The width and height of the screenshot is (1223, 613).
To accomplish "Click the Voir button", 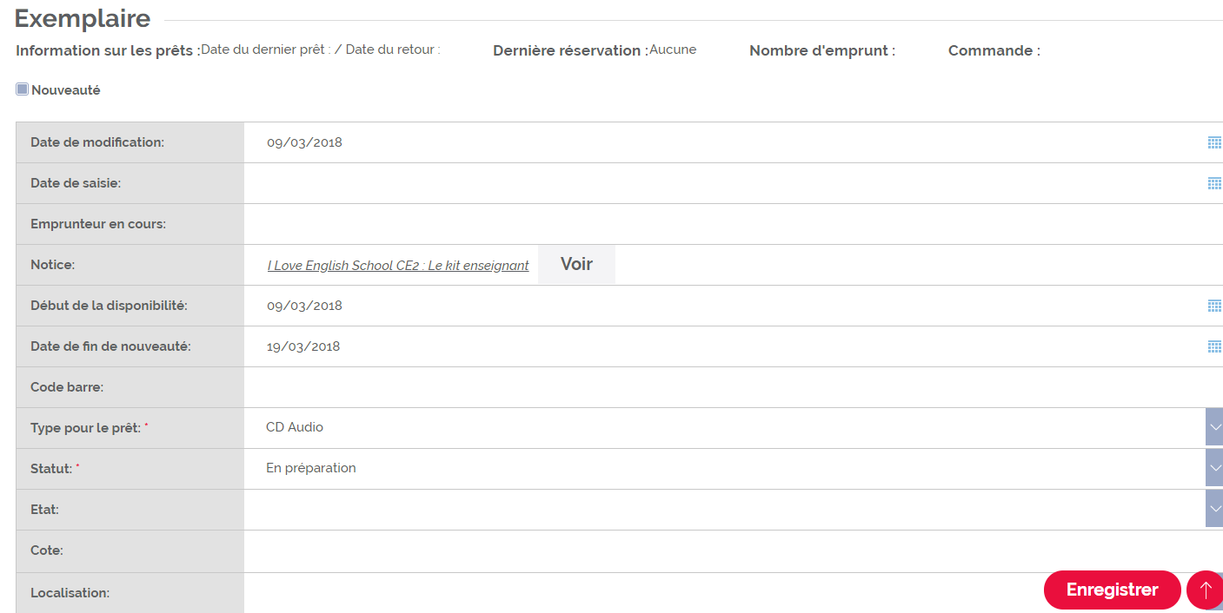I will [x=576, y=264].
